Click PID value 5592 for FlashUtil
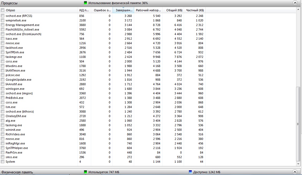 pos(83,29)
